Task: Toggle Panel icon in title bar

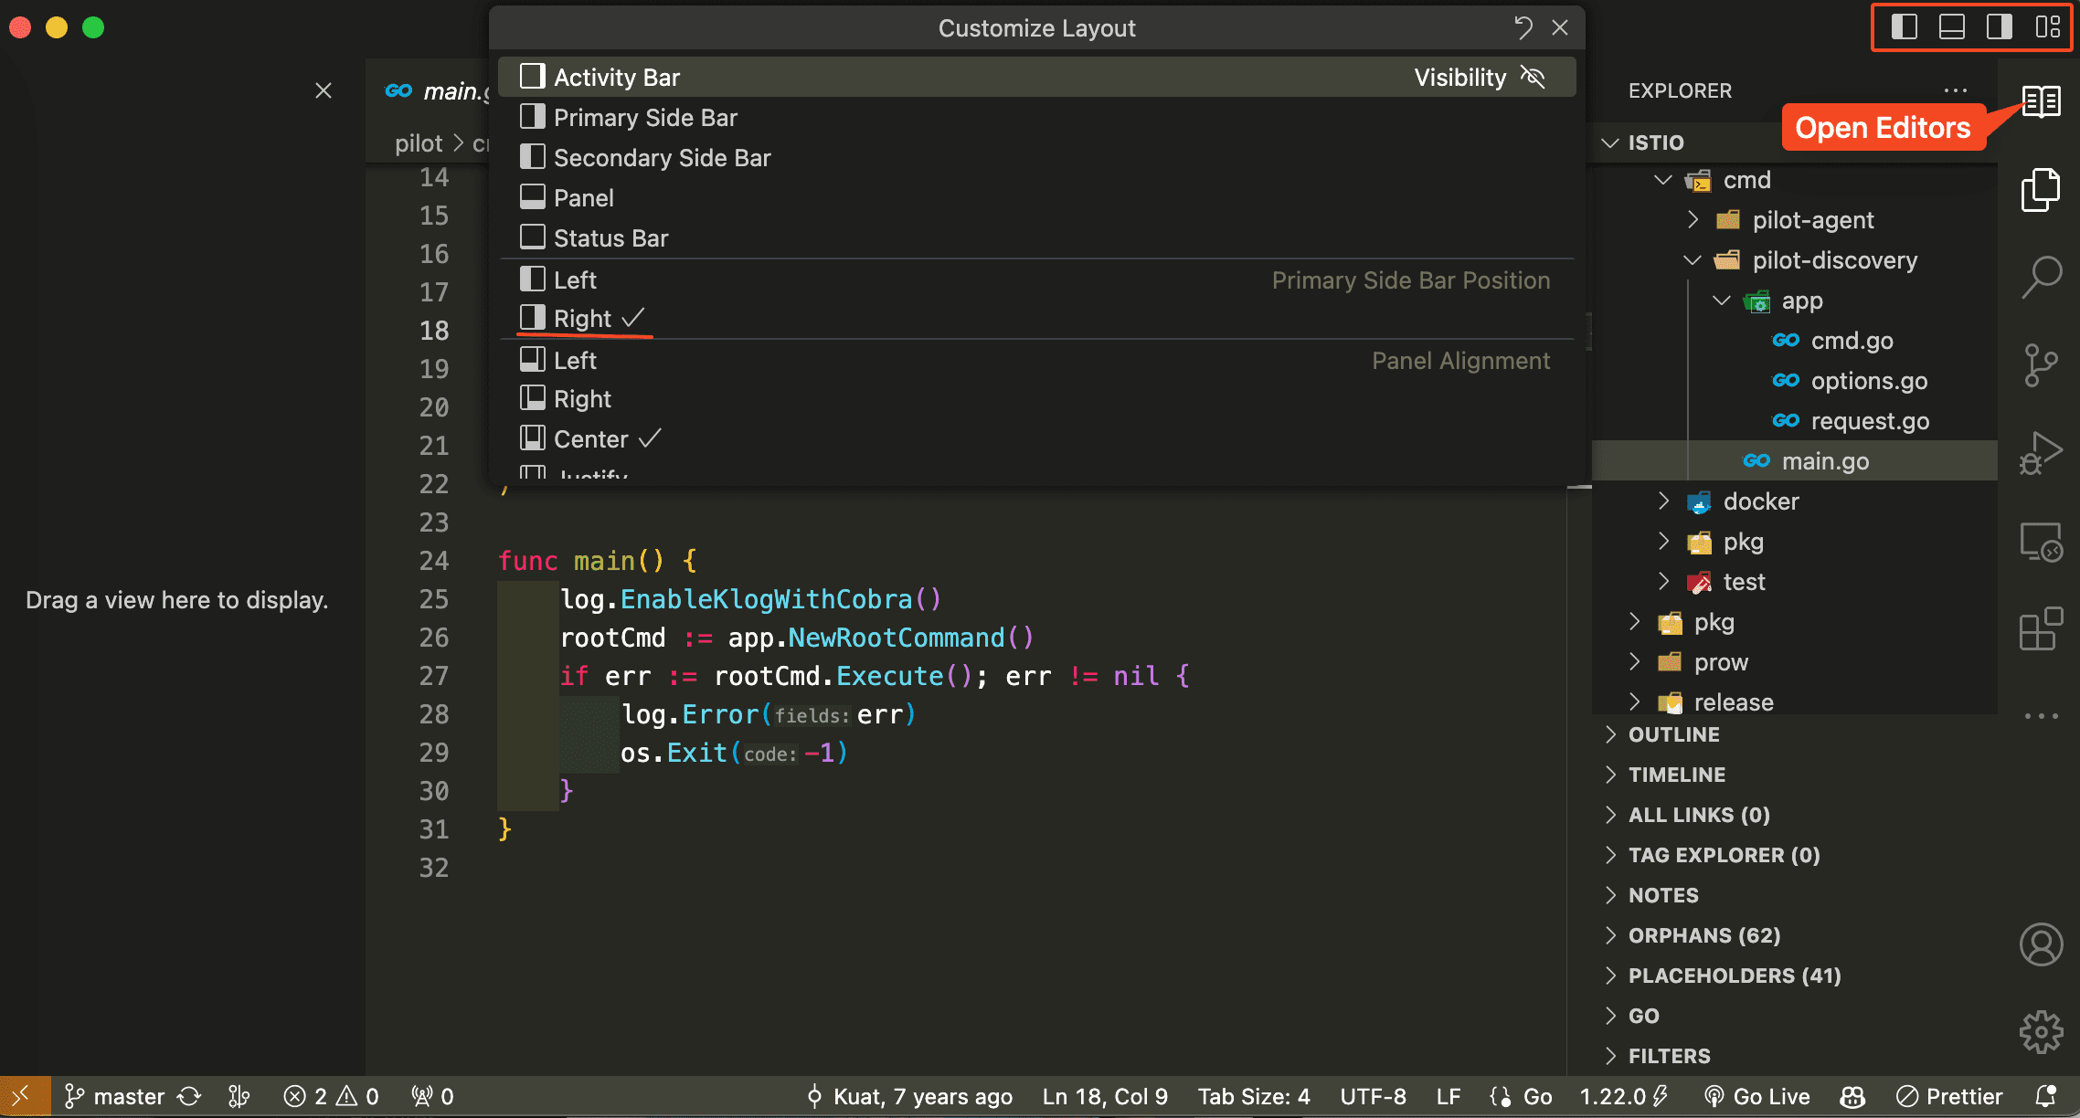Action: (x=1951, y=27)
